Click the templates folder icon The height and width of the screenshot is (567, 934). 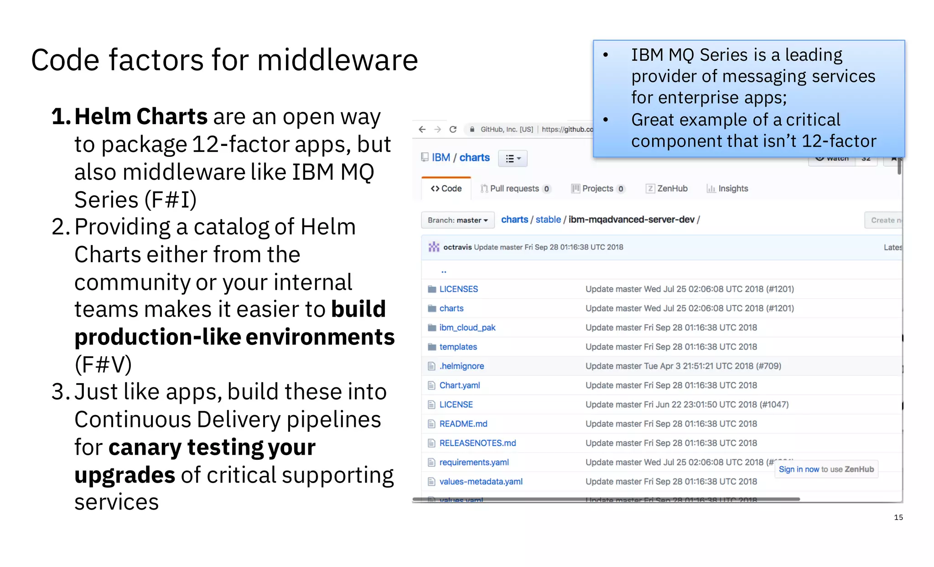point(432,347)
